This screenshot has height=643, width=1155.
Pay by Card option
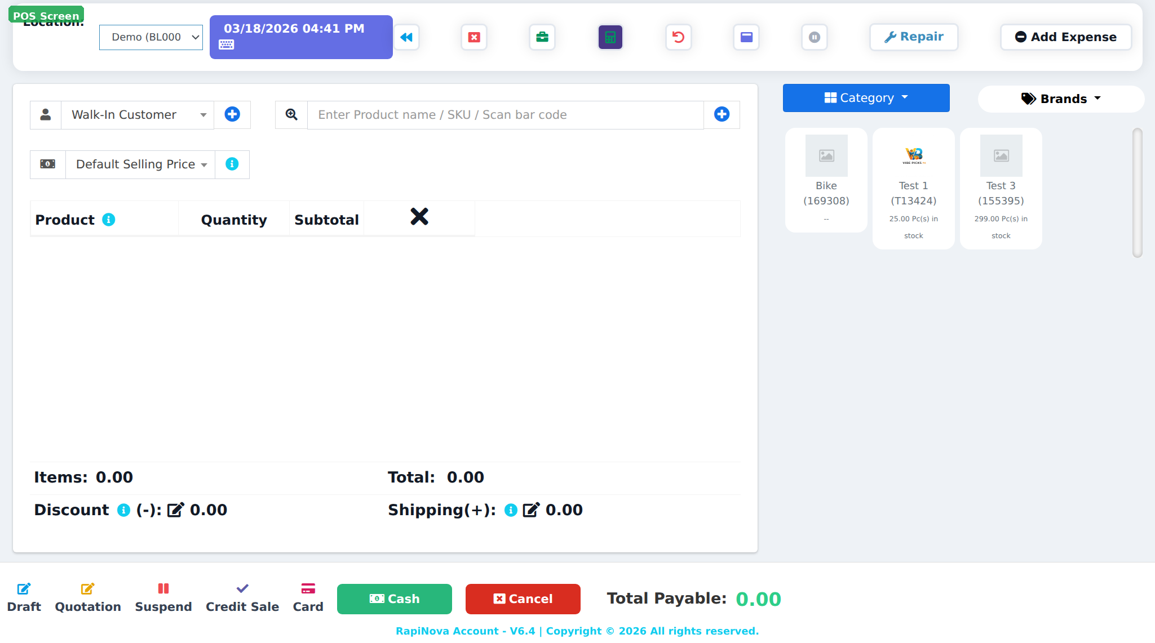tap(308, 598)
